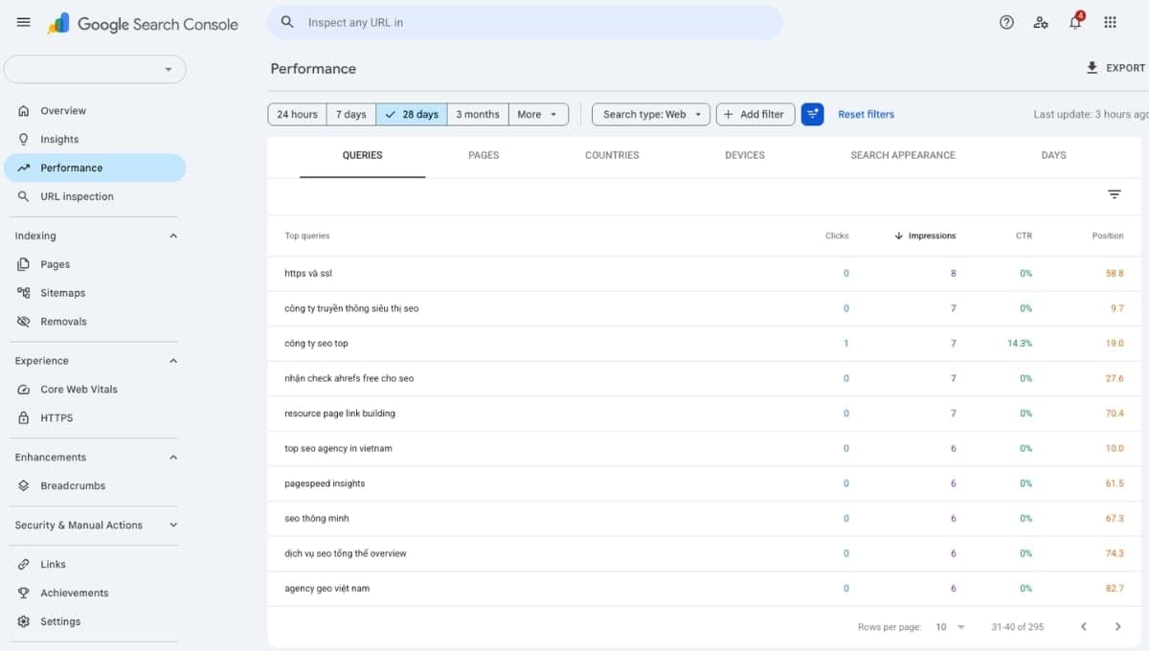The height and width of the screenshot is (651, 1149).
Task: Open the Help question mark icon
Action: coord(1006,22)
